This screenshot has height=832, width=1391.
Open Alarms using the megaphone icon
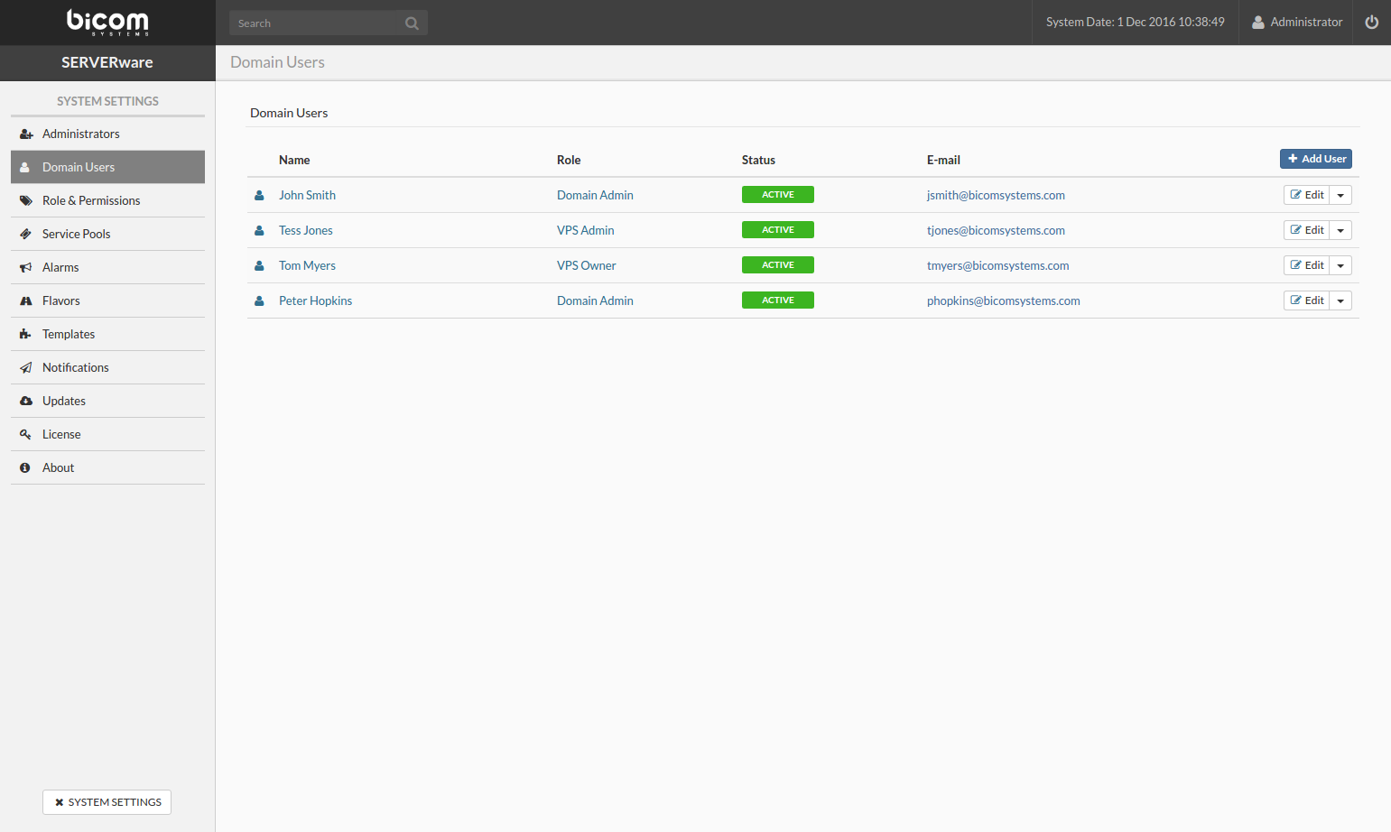[x=25, y=267]
